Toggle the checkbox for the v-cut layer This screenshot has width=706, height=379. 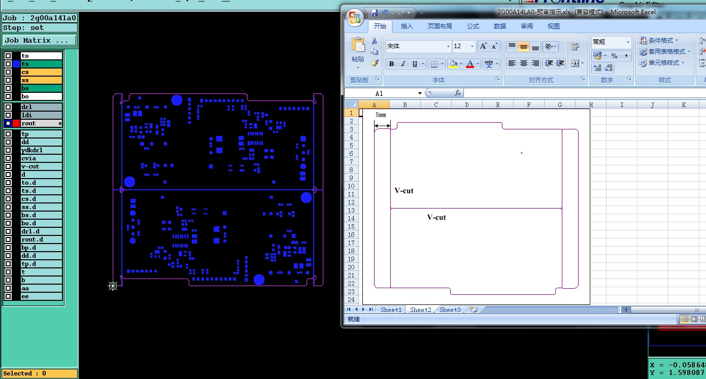click(x=8, y=166)
